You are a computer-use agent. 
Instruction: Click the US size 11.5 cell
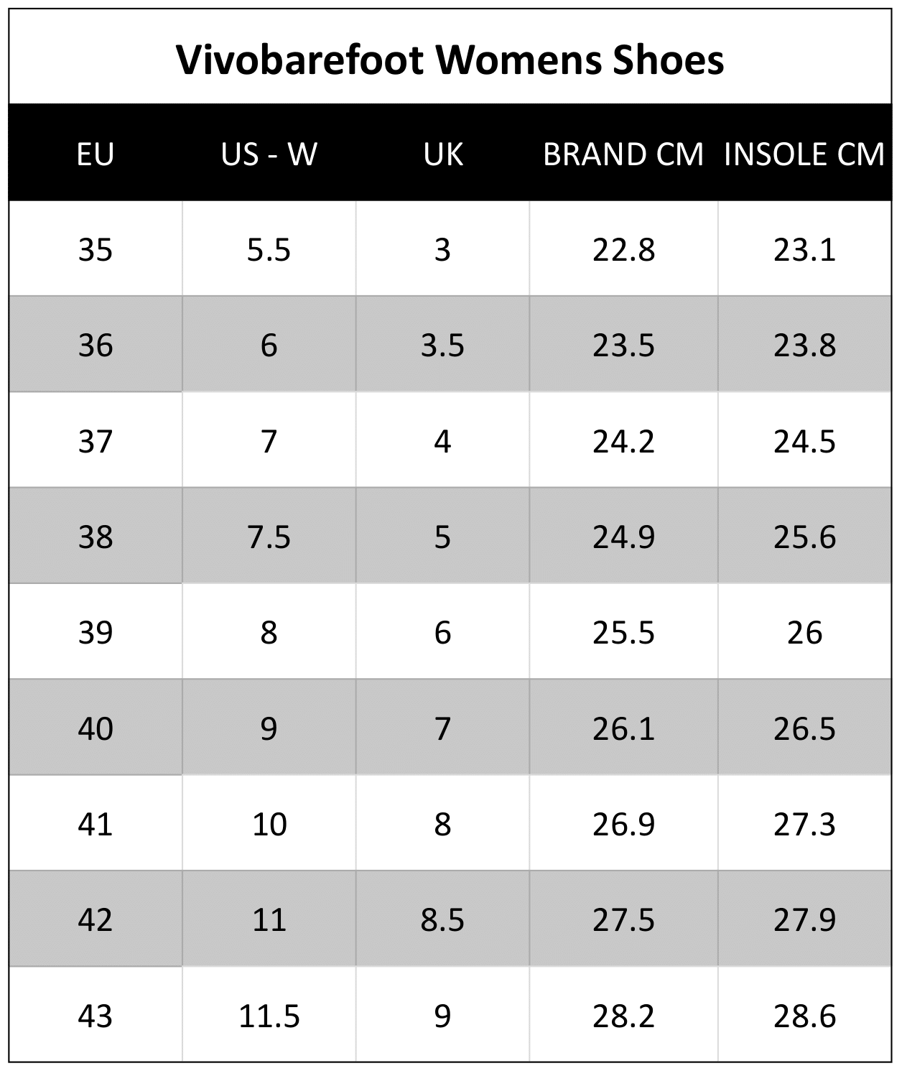point(269,1015)
